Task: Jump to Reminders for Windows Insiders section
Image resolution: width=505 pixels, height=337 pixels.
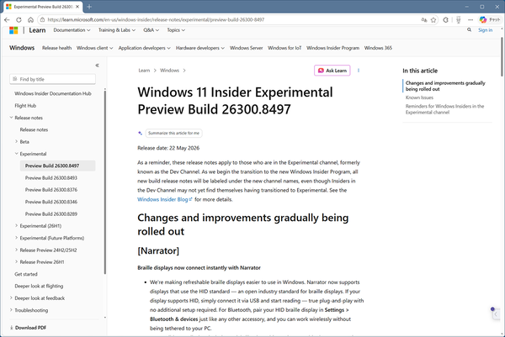Action: (x=444, y=109)
